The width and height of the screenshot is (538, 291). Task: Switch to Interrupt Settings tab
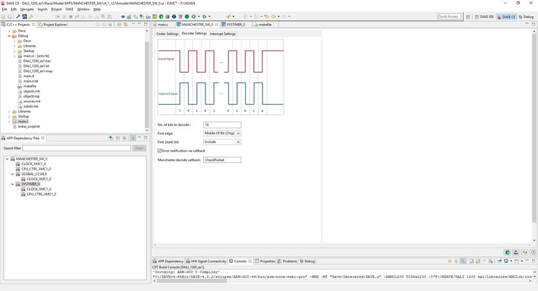[223, 33]
